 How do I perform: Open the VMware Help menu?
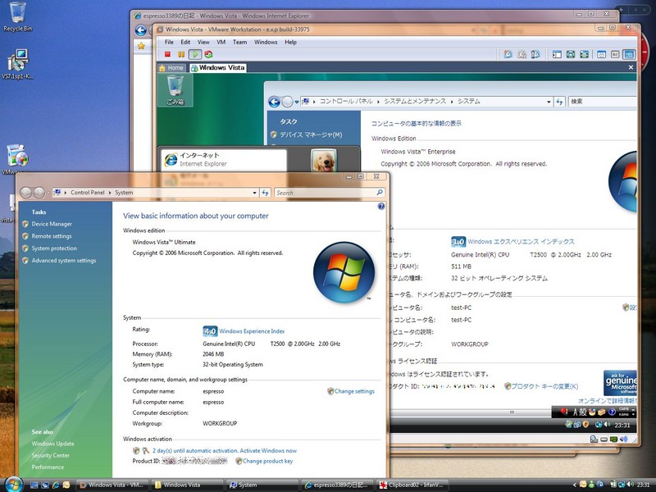(x=290, y=43)
